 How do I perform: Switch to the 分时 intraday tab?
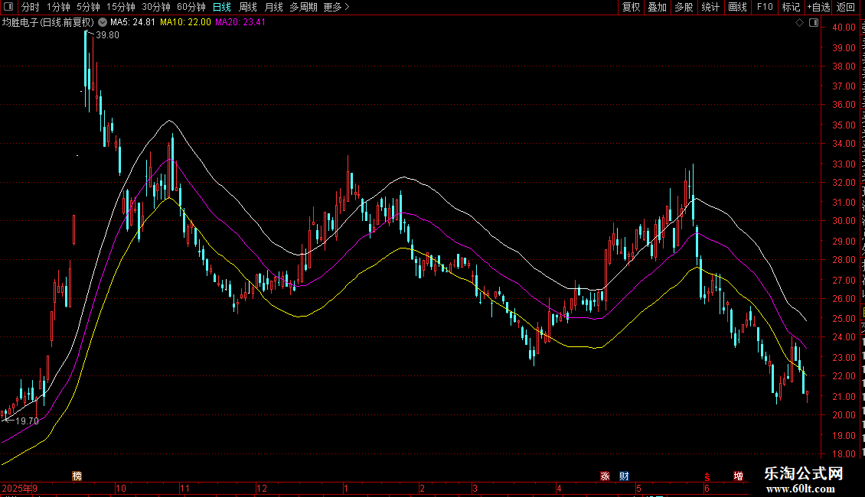point(31,7)
